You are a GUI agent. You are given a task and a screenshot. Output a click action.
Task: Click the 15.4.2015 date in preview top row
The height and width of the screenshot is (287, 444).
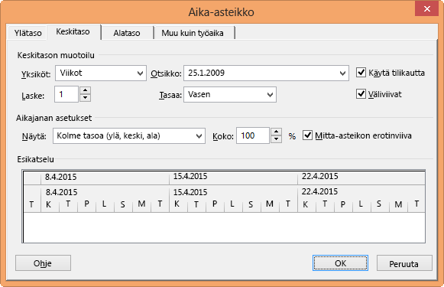190,176
